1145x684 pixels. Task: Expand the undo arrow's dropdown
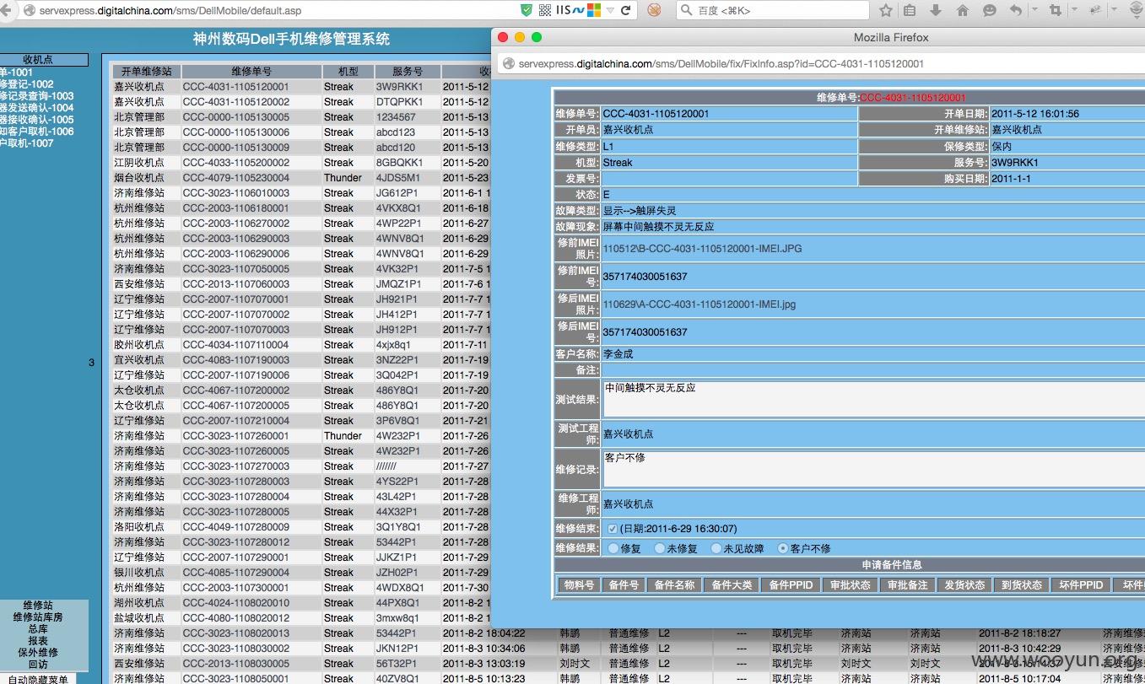pyautogui.click(x=1034, y=10)
